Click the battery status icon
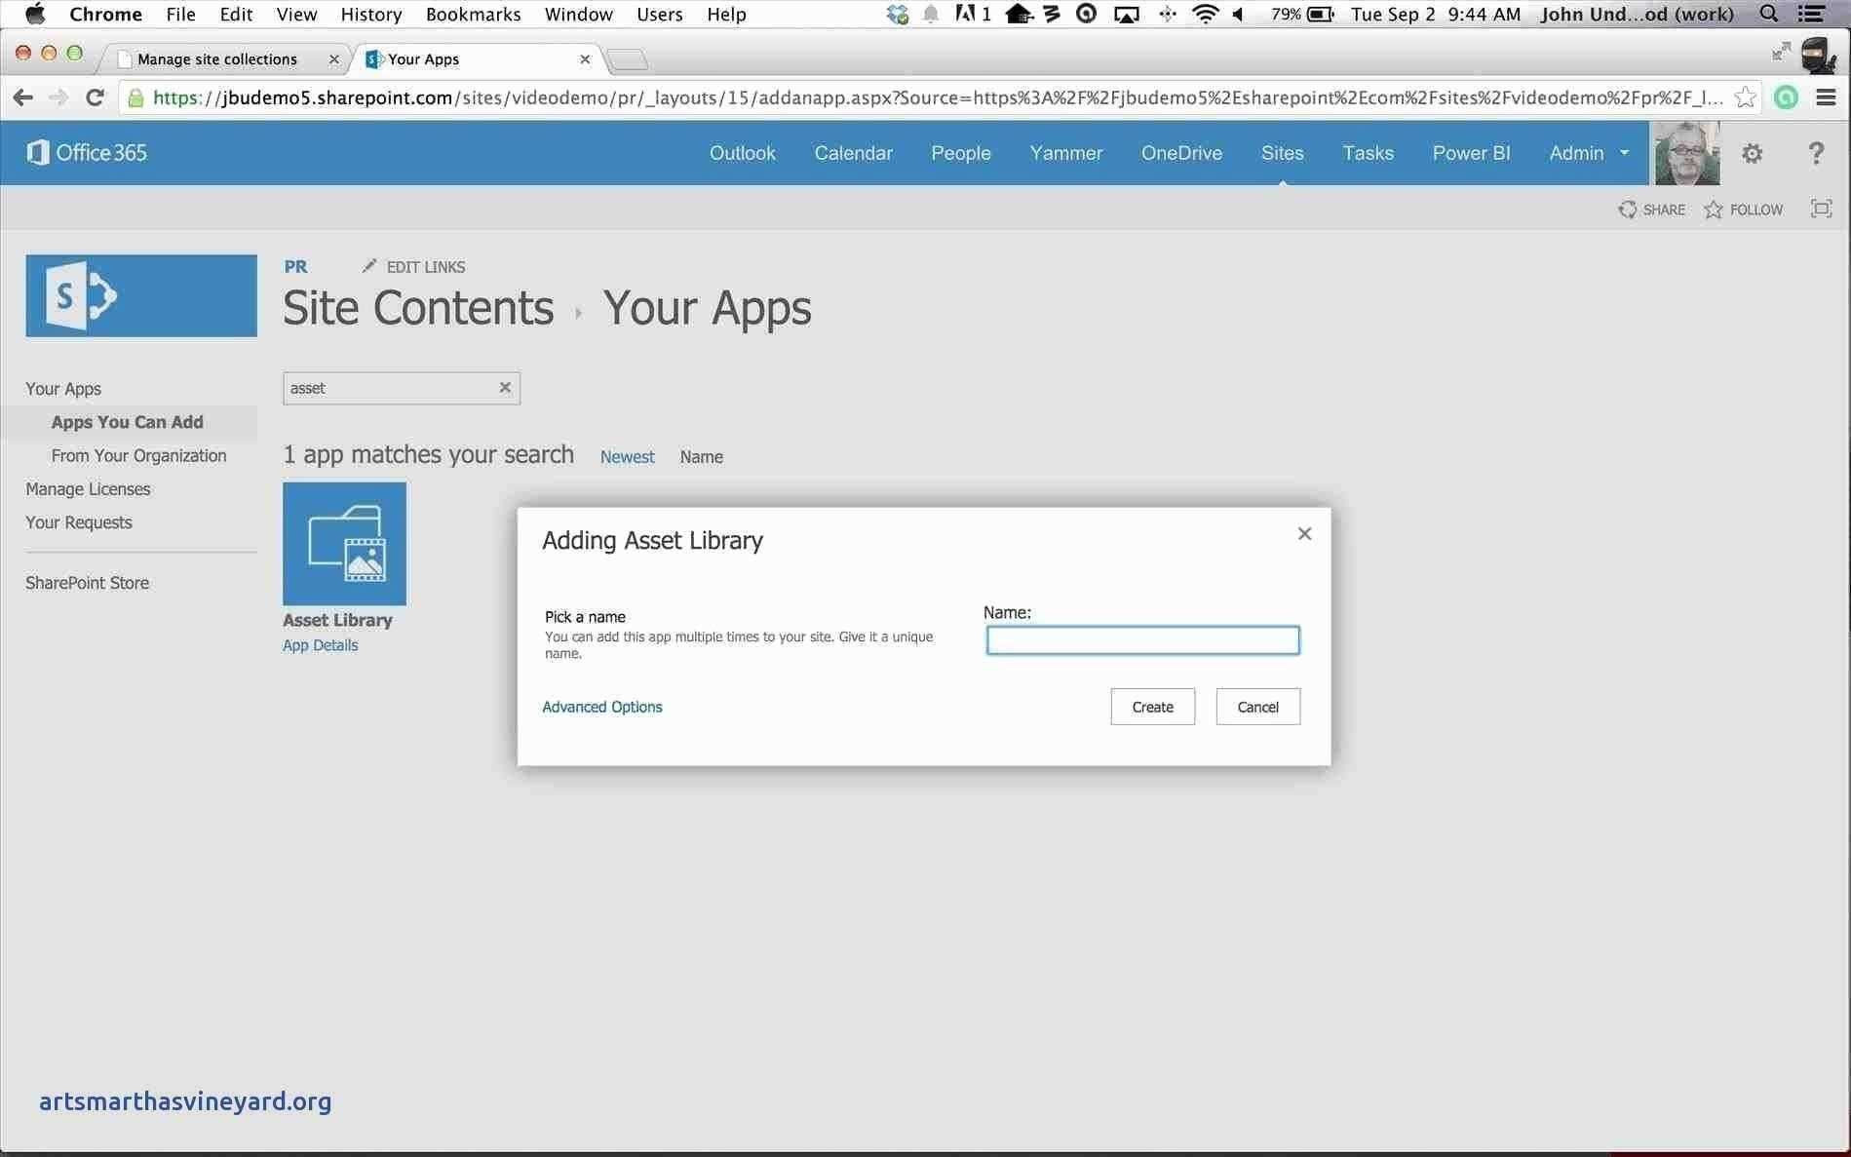Screen dimensions: 1851x1157 tap(1321, 14)
